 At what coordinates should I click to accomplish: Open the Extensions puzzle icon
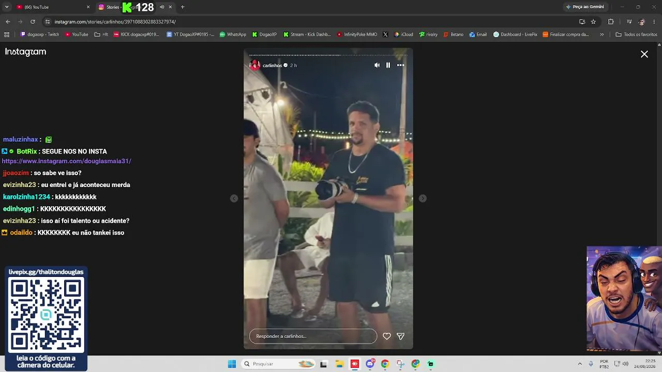[611, 22]
